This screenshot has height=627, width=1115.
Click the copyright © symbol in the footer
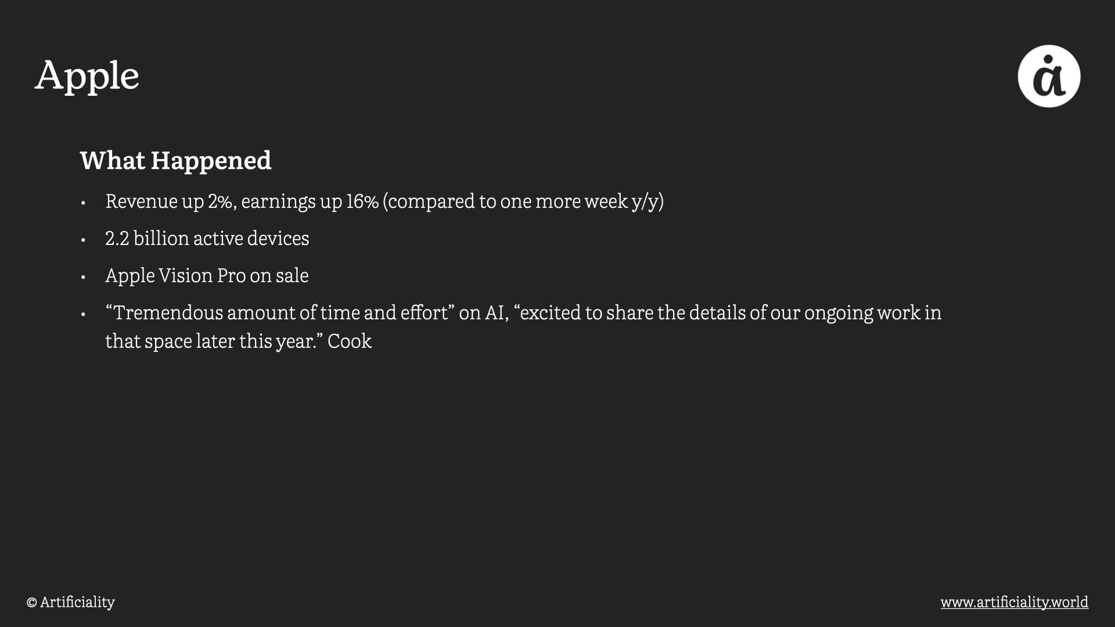tap(32, 603)
